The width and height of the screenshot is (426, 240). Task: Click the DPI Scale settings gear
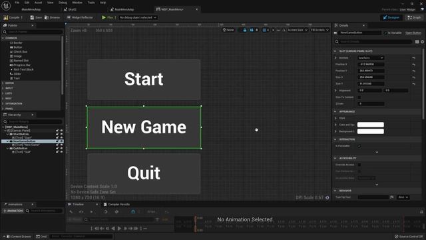pyautogui.click(x=327, y=198)
